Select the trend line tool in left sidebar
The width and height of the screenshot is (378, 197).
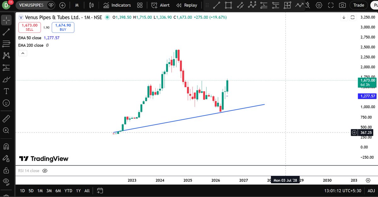(6, 32)
